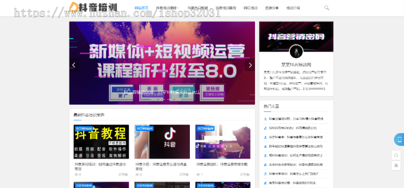Open the 网站首页 nav item

coord(141,8)
